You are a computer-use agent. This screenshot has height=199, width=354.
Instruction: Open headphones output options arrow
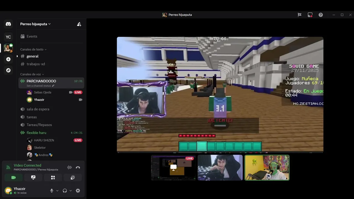(x=71, y=191)
